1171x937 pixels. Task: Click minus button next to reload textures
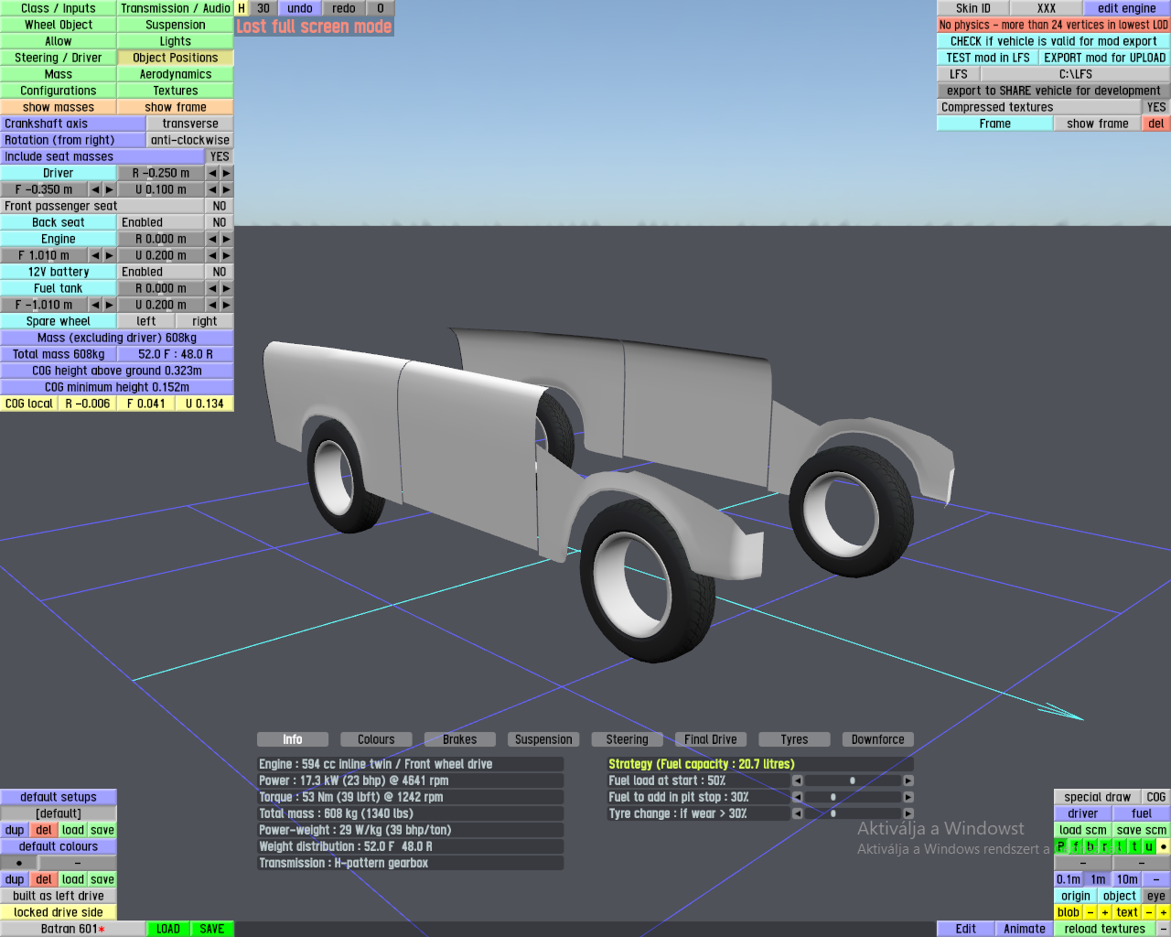pyautogui.click(x=1164, y=929)
